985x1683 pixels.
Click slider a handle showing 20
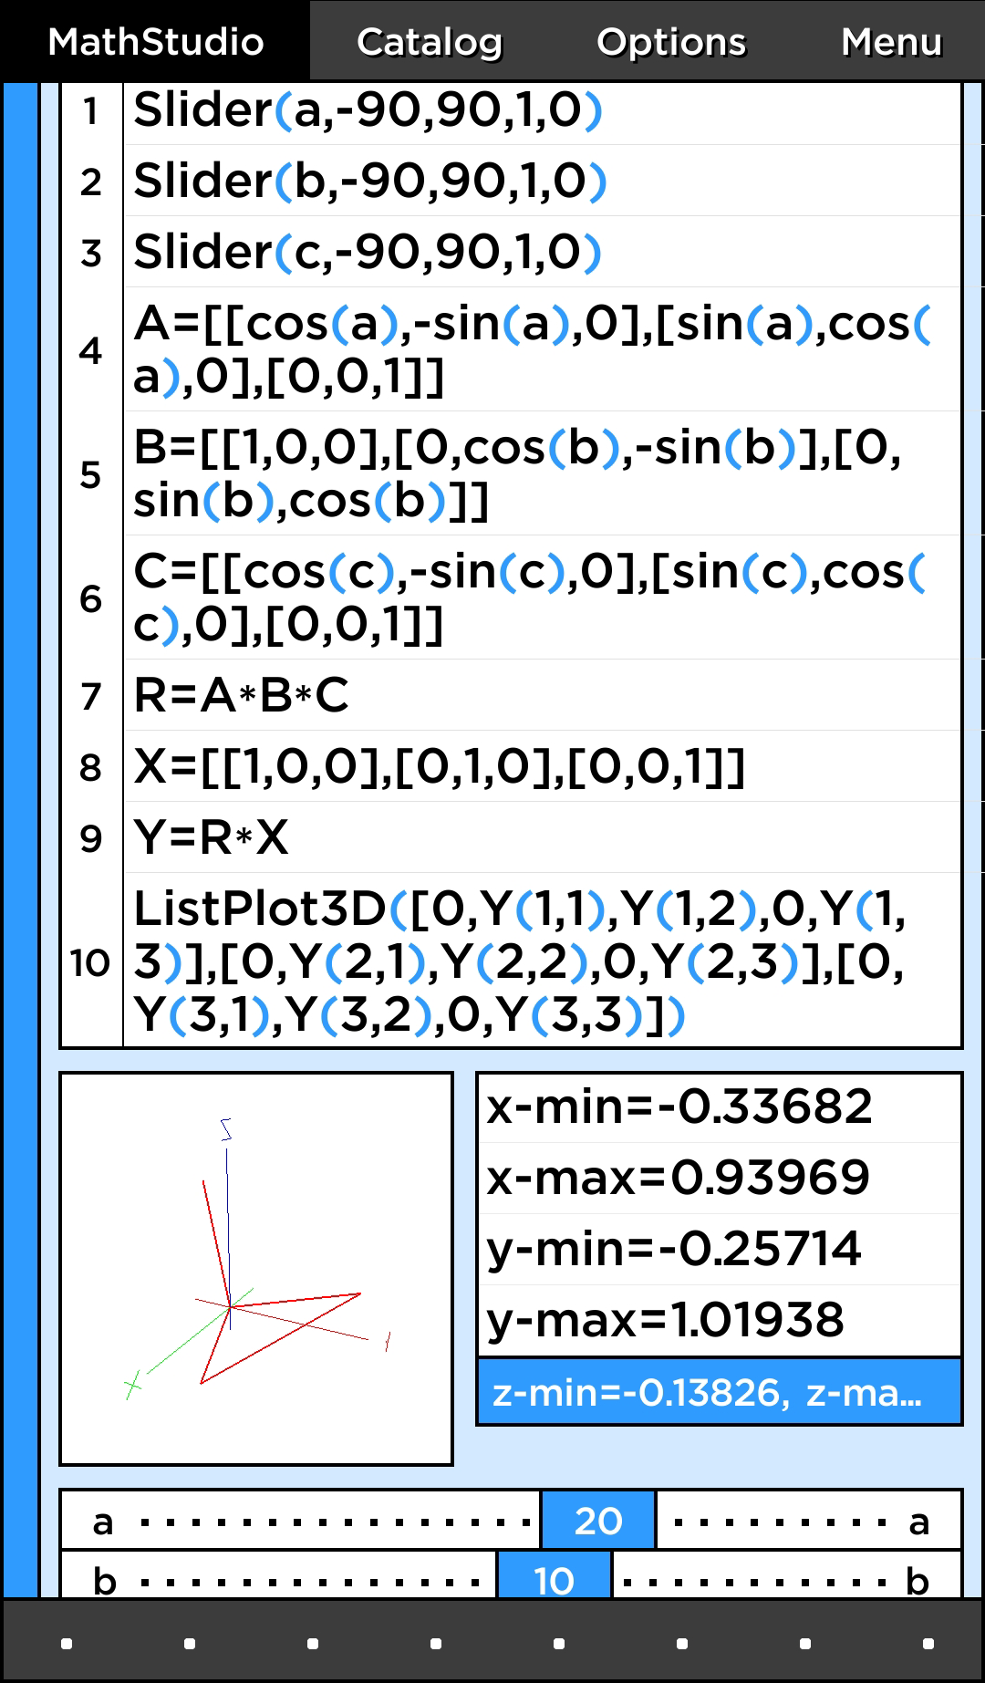pos(598,1521)
